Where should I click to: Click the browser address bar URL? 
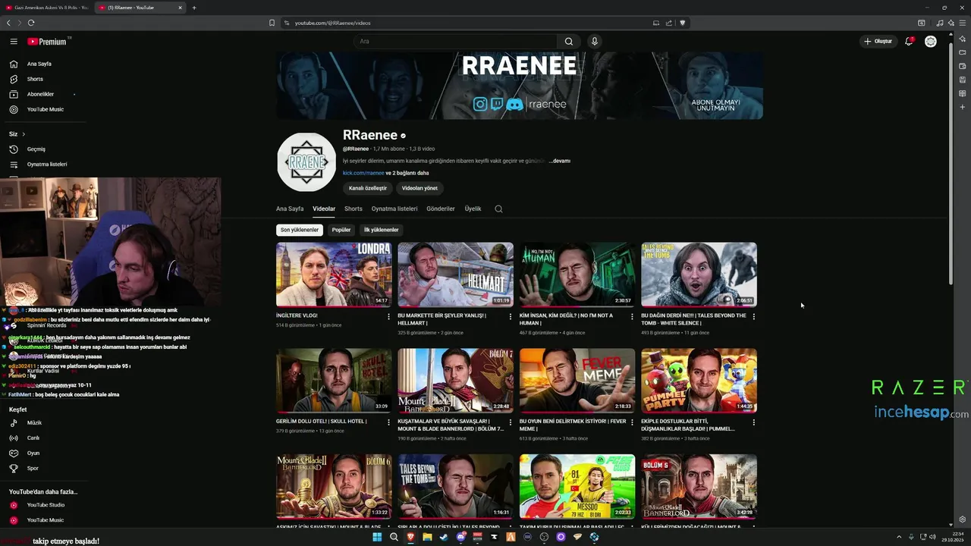332,23
